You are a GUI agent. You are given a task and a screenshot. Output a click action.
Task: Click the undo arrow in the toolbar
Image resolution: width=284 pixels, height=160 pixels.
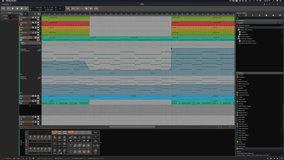click(x=78, y=8)
